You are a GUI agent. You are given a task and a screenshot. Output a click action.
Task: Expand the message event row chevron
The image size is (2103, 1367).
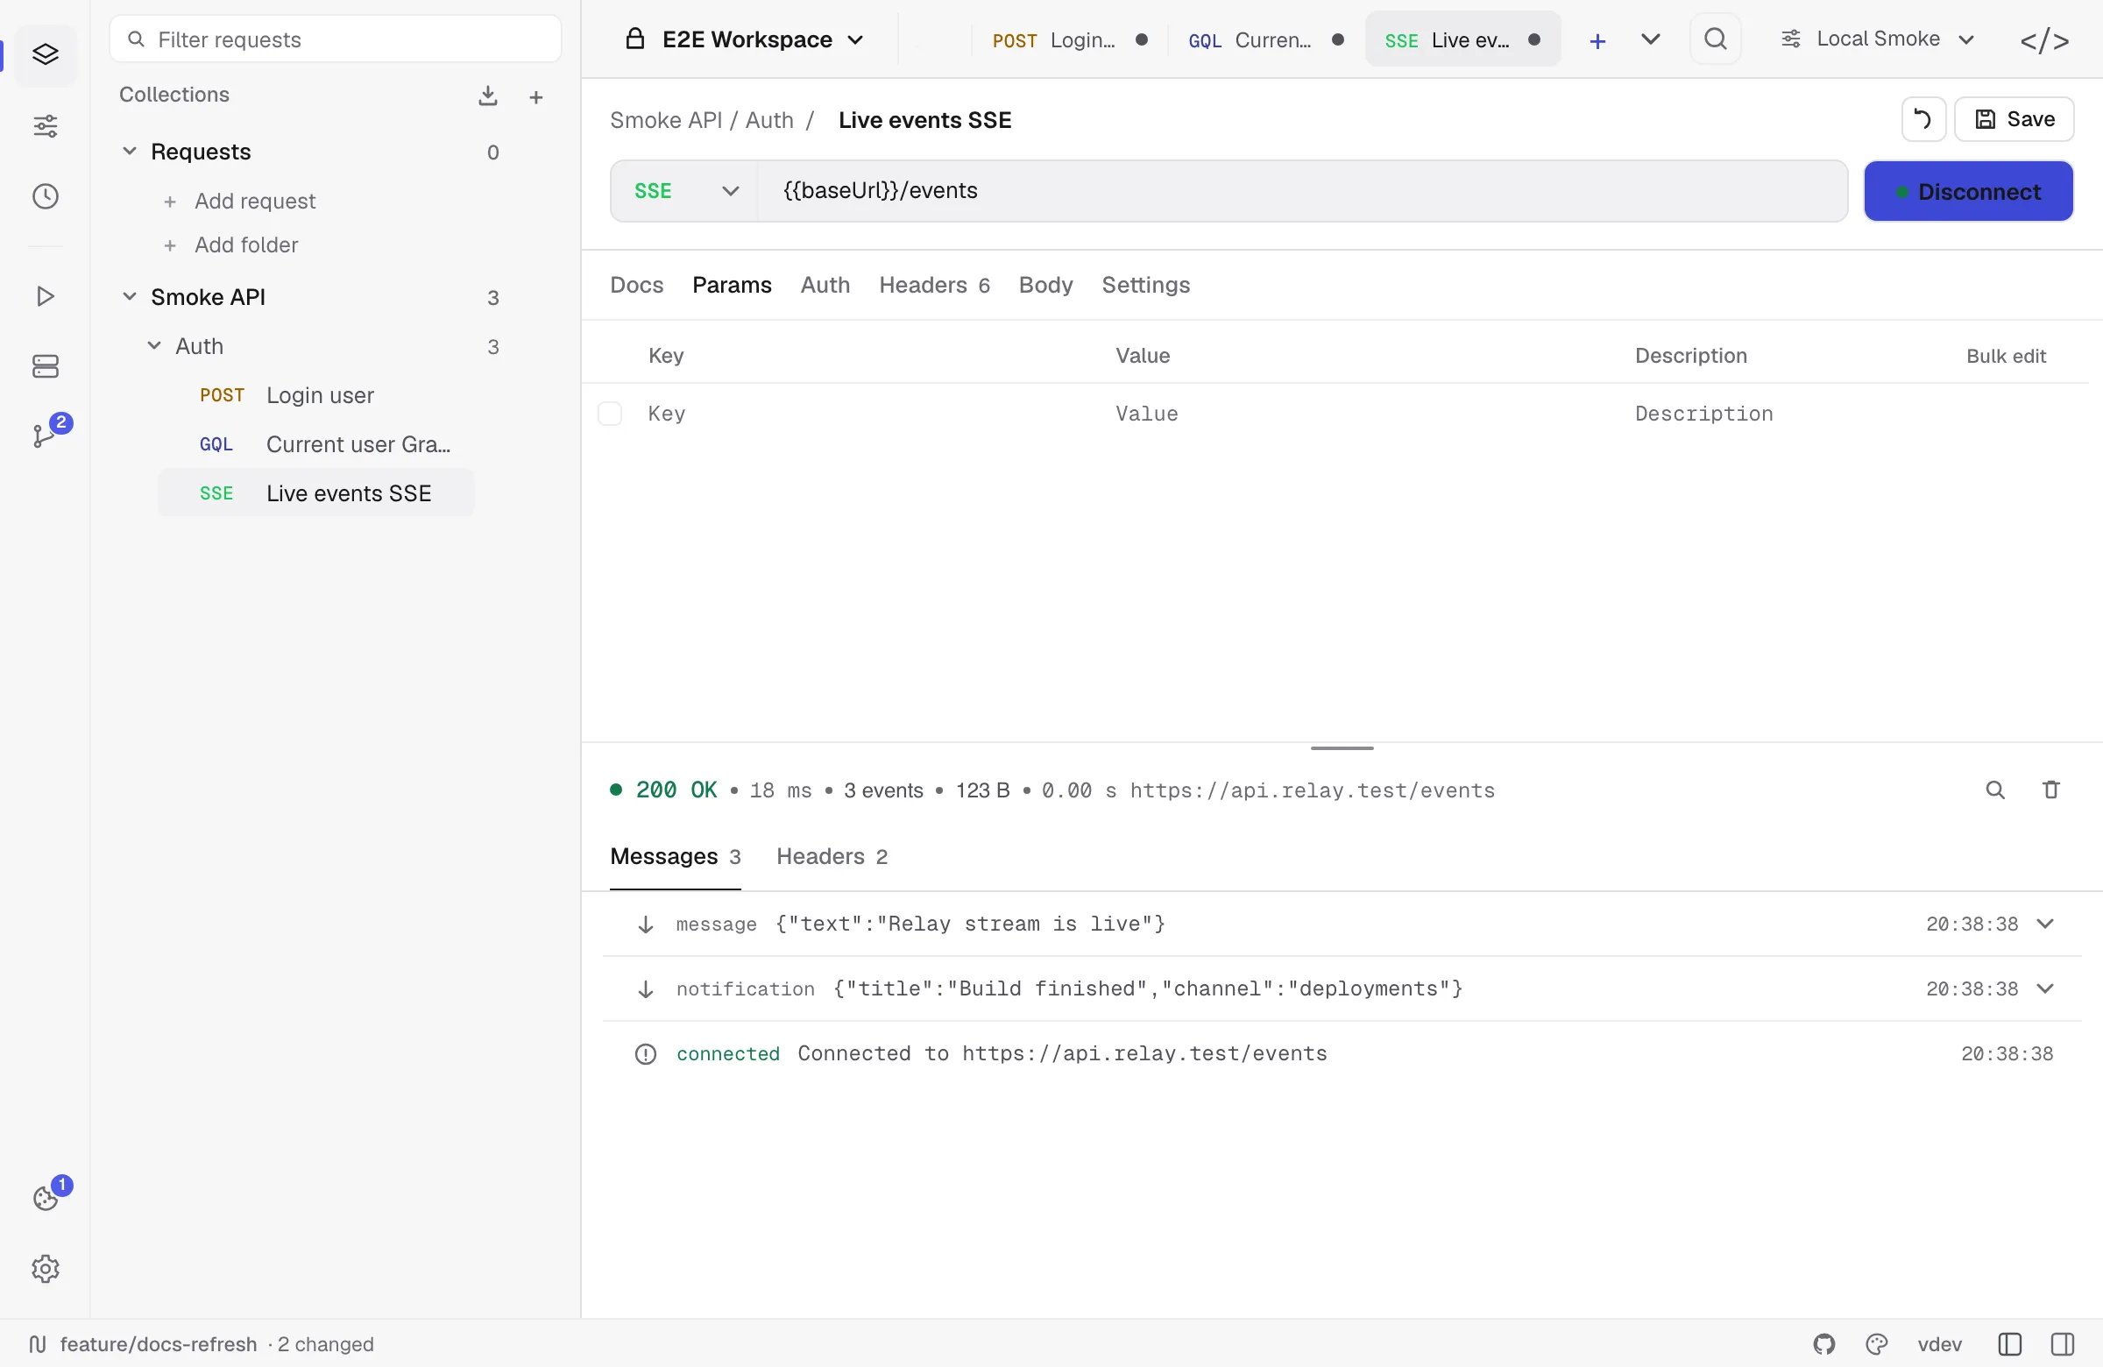tap(2044, 924)
